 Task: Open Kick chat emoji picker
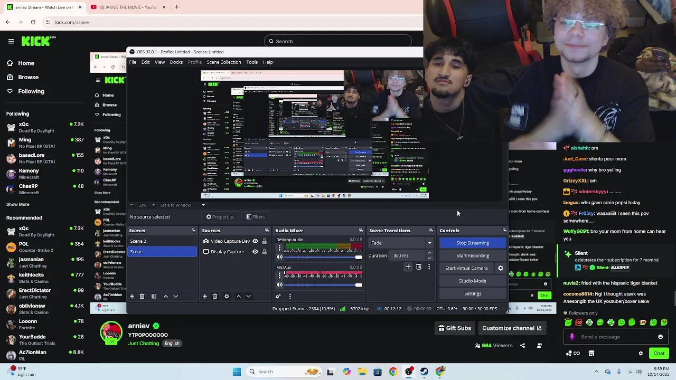tap(660, 337)
